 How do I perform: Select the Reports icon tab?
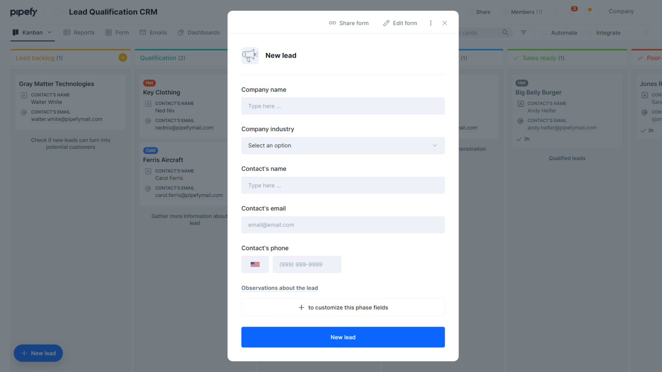[67, 32]
